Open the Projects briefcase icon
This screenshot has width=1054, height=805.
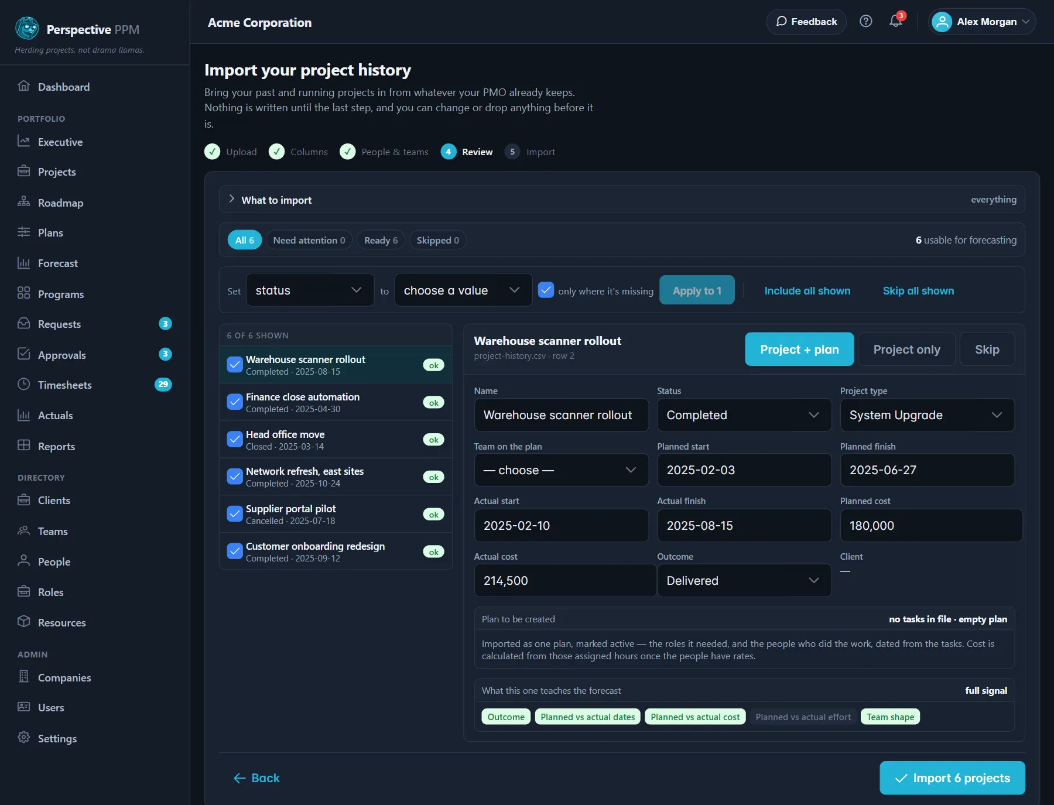pyautogui.click(x=23, y=171)
